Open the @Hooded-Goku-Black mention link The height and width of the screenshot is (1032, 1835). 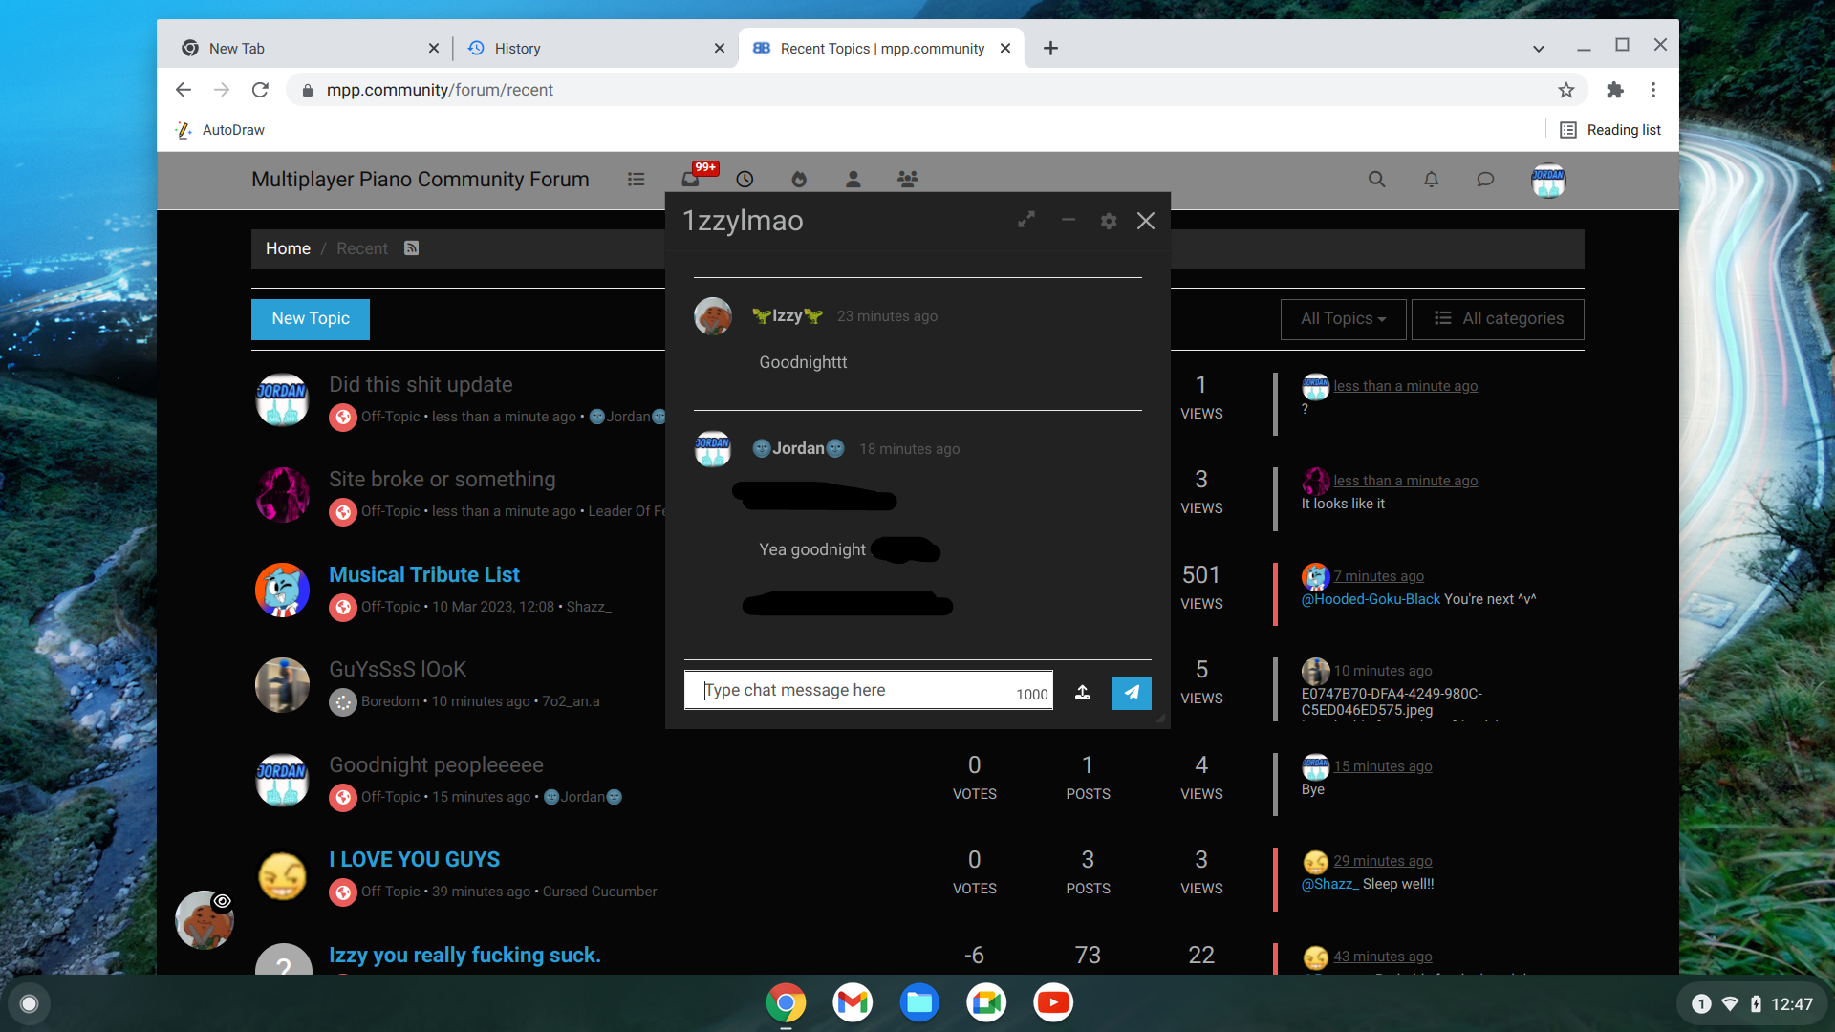pos(1371,599)
